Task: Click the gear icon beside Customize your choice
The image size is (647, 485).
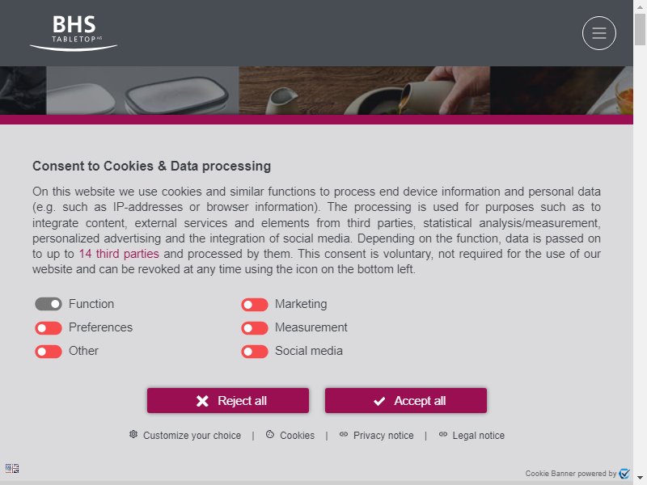Action: (133, 434)
